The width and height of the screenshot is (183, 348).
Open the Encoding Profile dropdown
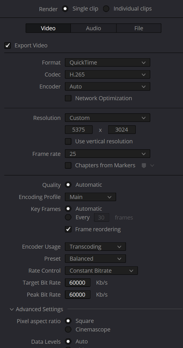tap(90, 197)
